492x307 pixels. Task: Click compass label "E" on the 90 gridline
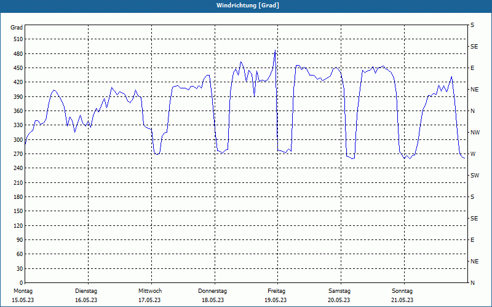(472, 240)
